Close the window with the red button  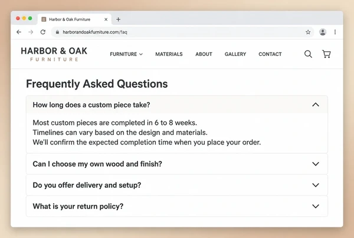coord(18,18)
